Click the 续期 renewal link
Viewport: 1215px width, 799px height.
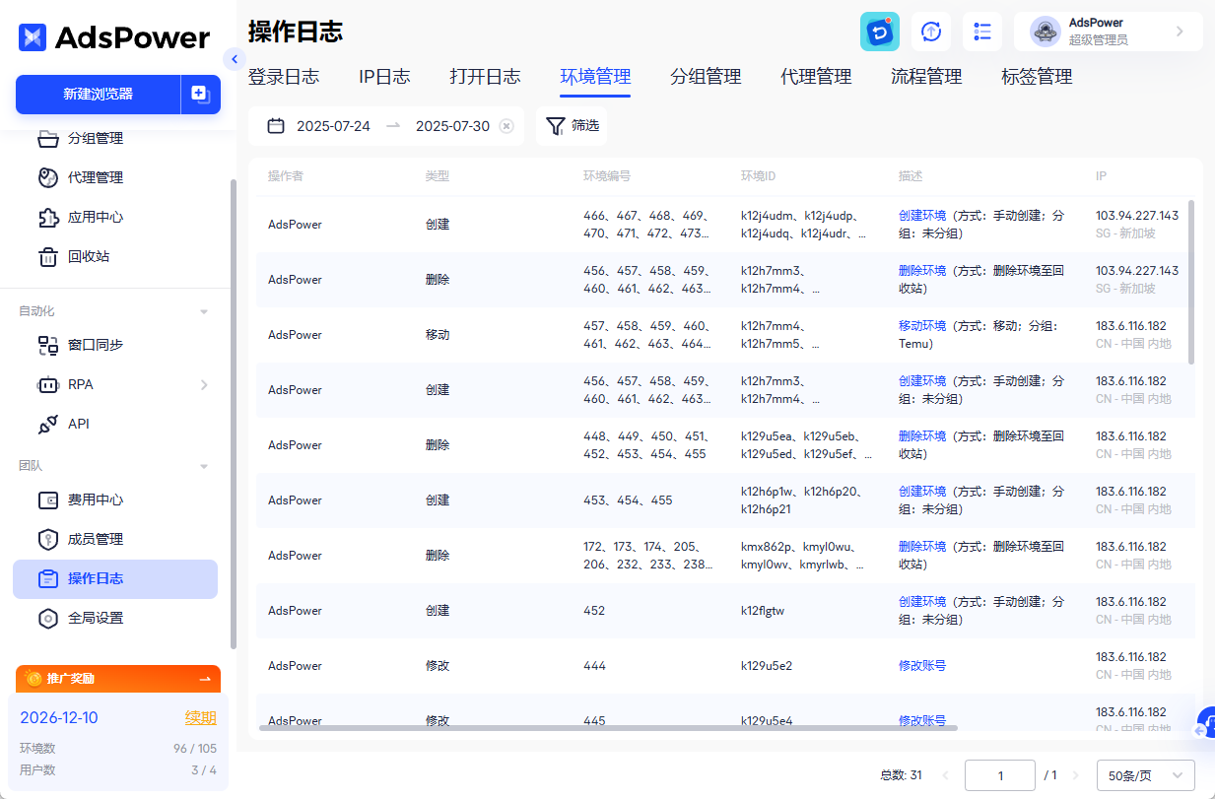tap(201, 717)
